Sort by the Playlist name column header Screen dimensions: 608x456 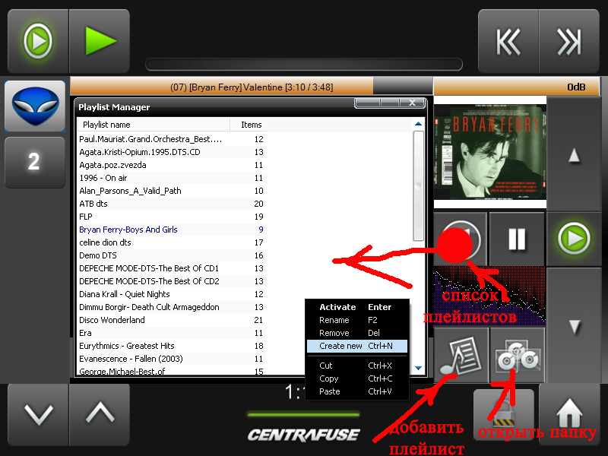152,125
